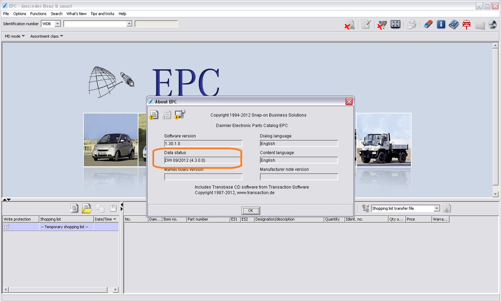Open the Search menu
This screenshot has width=501, height=302.
tap(57, 14)
